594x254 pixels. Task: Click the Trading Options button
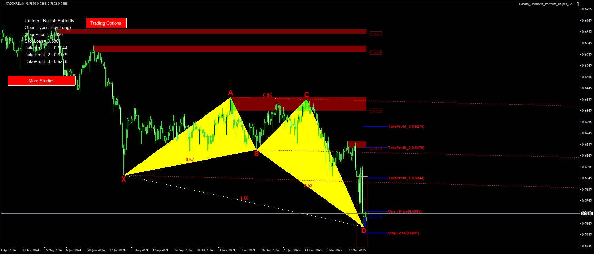[106, 23]
